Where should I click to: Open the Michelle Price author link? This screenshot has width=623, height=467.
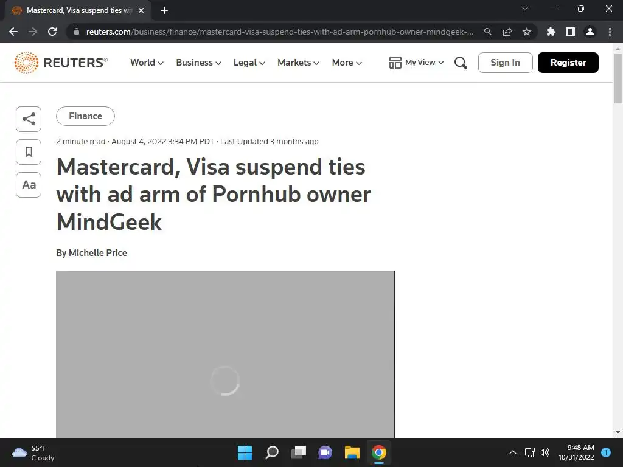pyautogui.click(x=98, y=253)
